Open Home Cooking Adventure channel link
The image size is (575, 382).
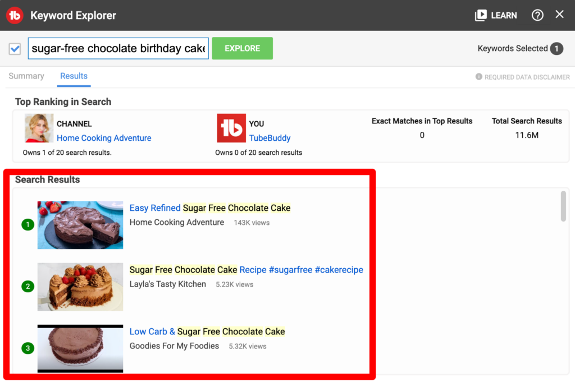104,138
